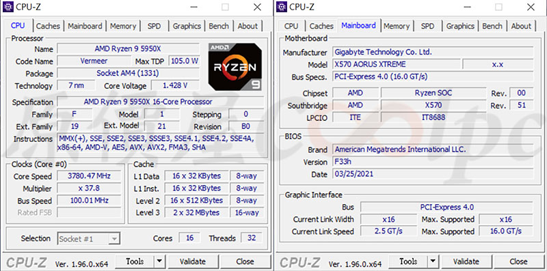The image size is (547, 271).
Task: Click the AMD Ryzen 9 processor logo
Action: (235, 67)
